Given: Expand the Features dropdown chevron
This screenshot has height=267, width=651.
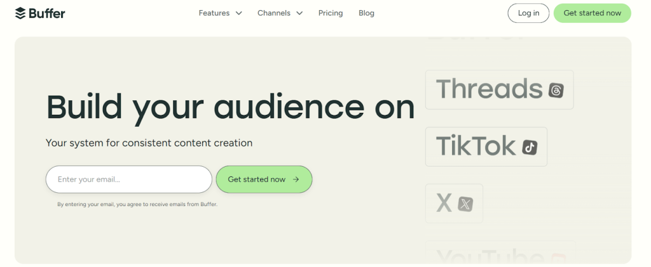Looking at the screenshot, I should click(x=239, y=13).
